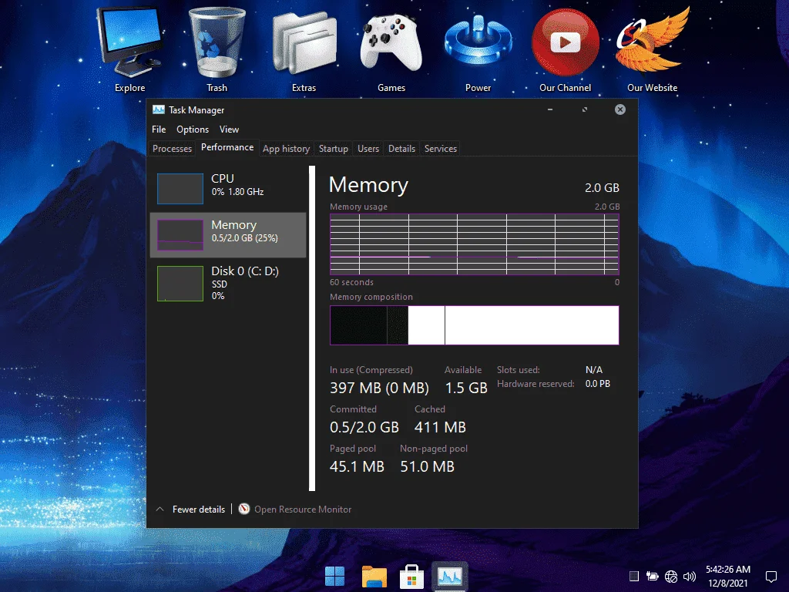The height and width of the screenshot is (592, 789).
Task: Click the 'CPU' label in sidebar
Action: pos(223,178)
